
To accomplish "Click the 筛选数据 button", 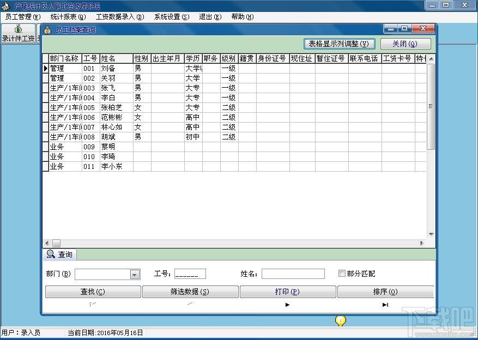I will (x=190, y=292).
